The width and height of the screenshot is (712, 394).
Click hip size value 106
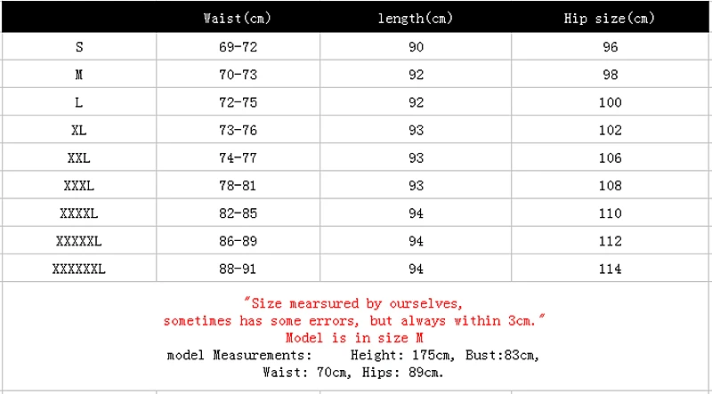click(611, 158)
